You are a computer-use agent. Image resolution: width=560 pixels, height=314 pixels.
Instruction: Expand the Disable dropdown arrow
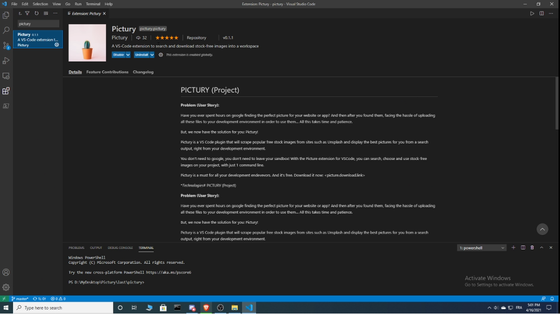[x=128, y=55]
